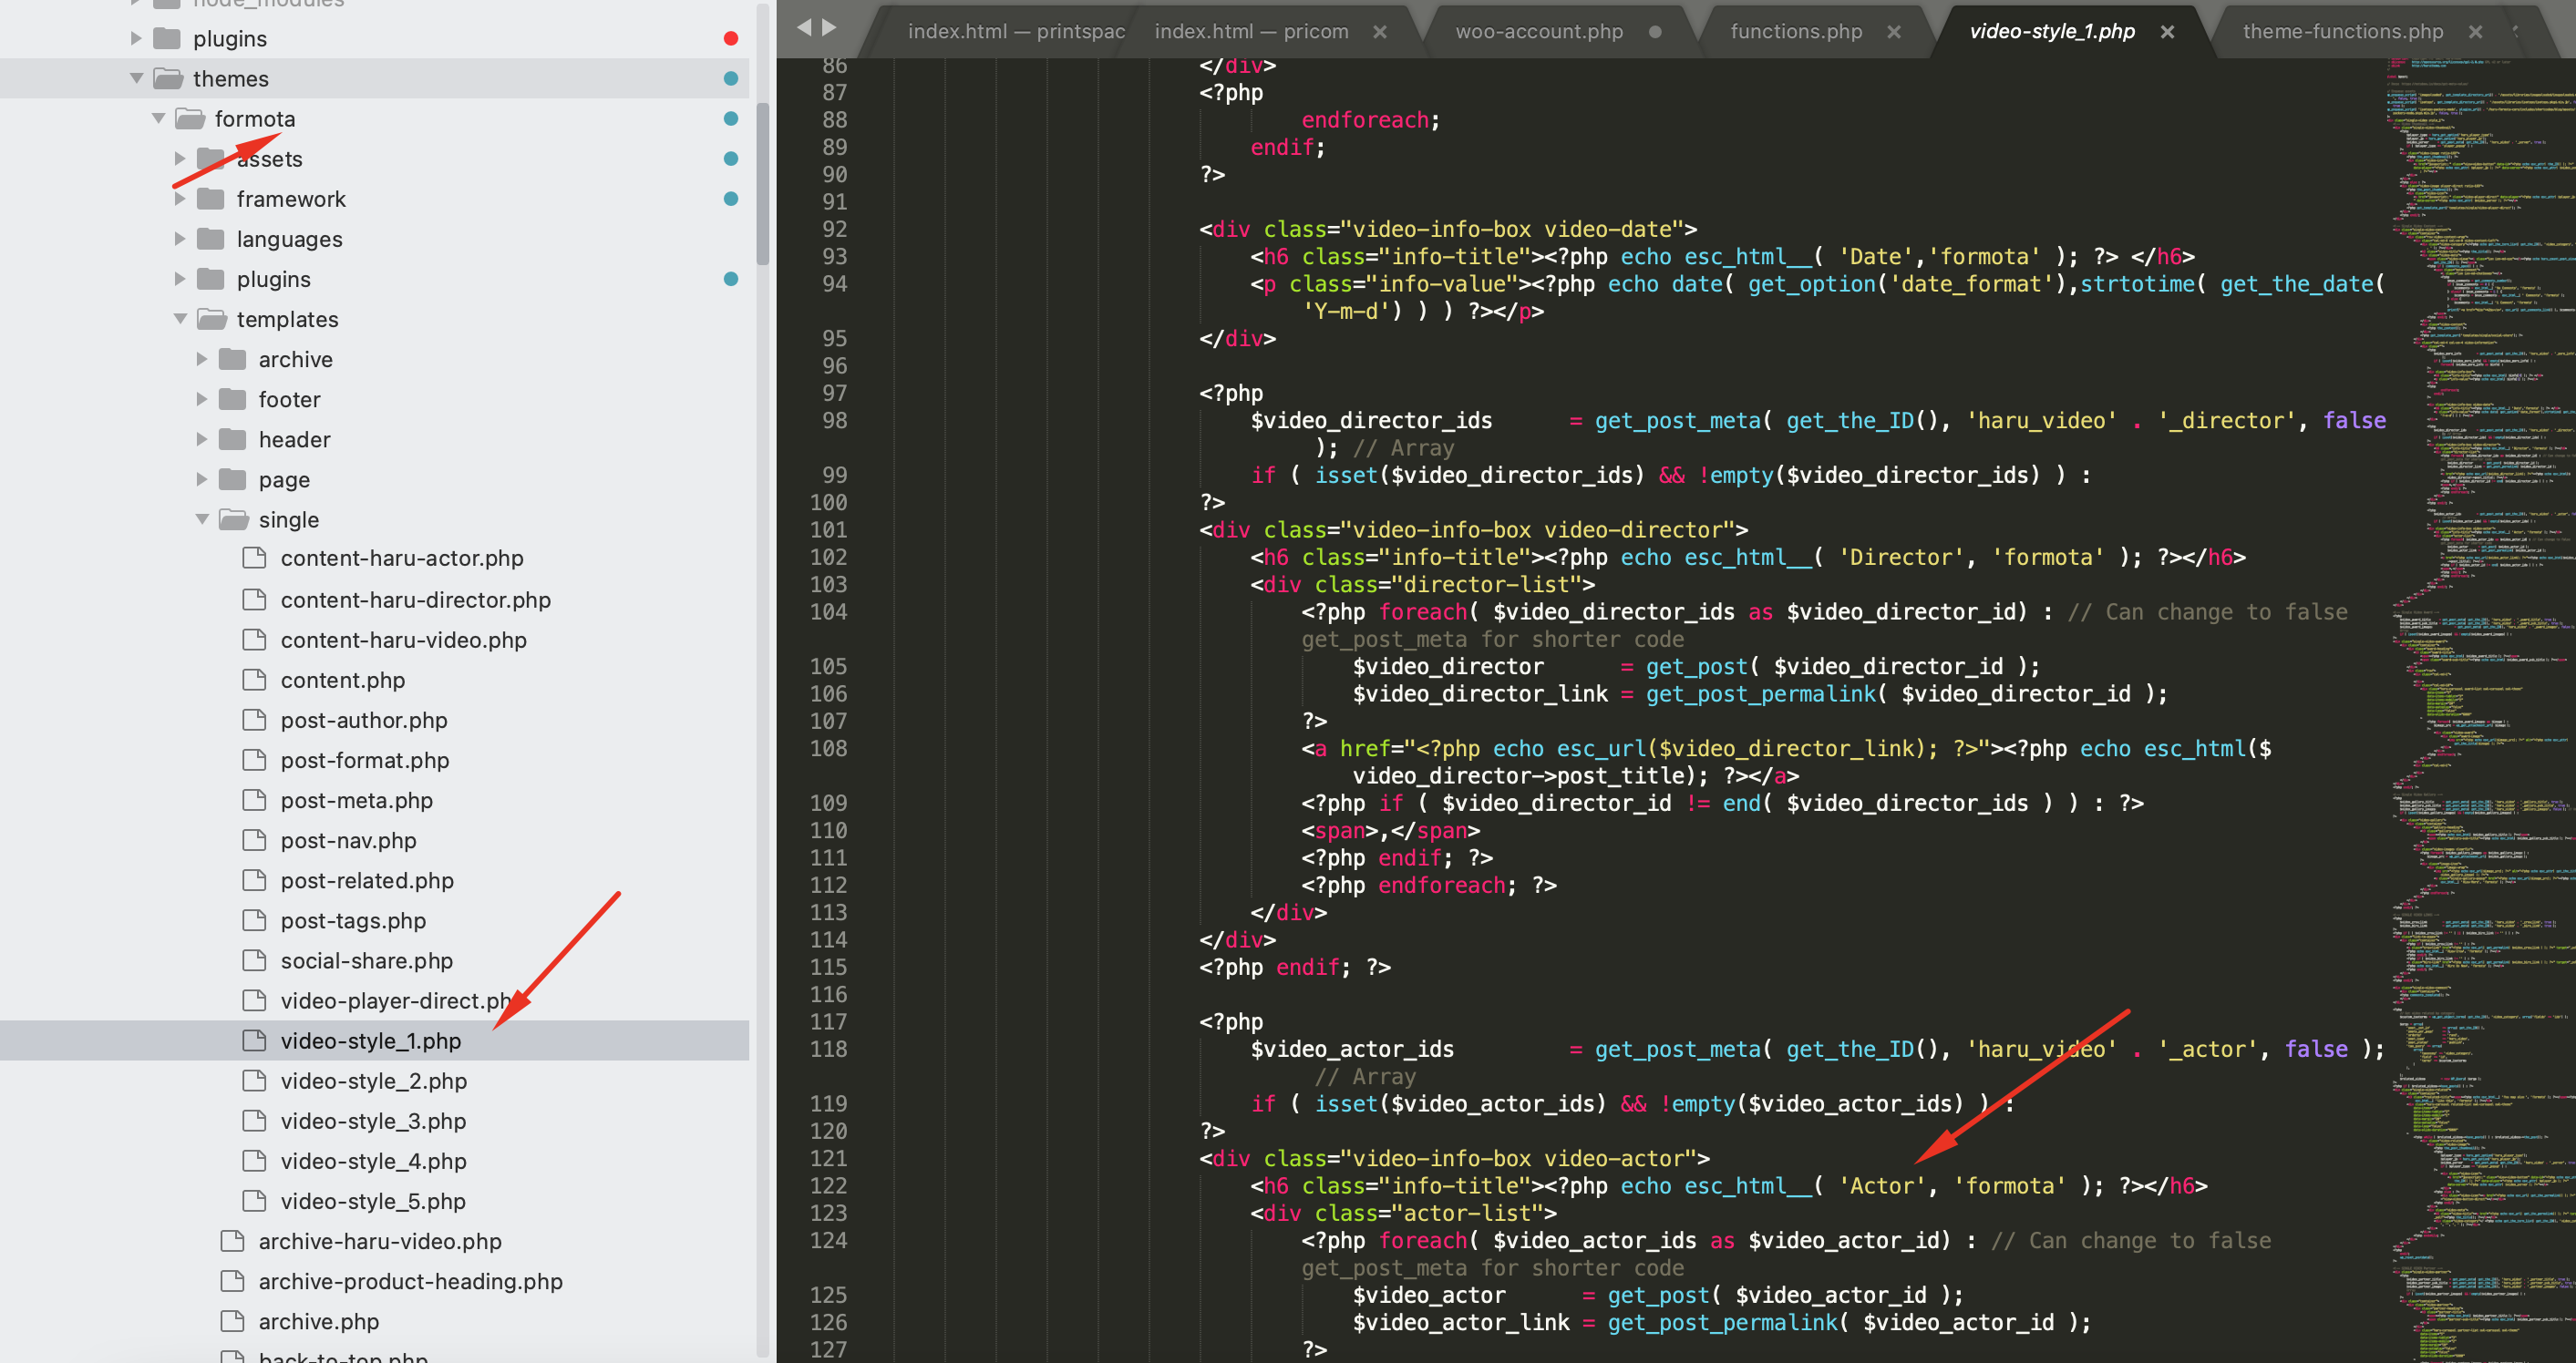Image resolution: width=2576 pixels, height=1363 pixels.
Task: Close the functions.php tab
Action: click(x=1894, y=32)
